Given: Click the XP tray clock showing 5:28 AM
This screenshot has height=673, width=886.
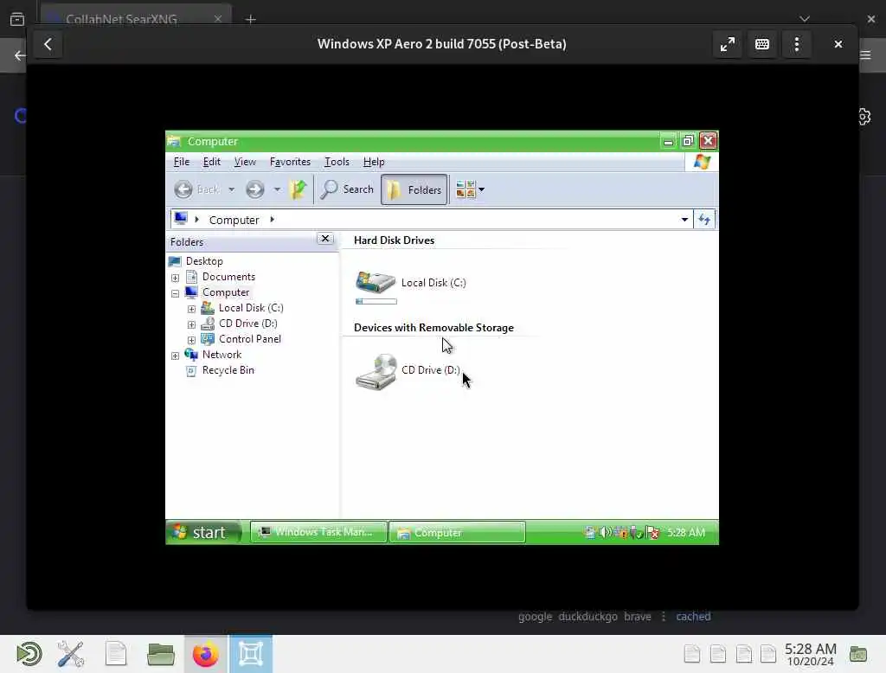Looking at the screenshot, I should (x=686, y=532).
